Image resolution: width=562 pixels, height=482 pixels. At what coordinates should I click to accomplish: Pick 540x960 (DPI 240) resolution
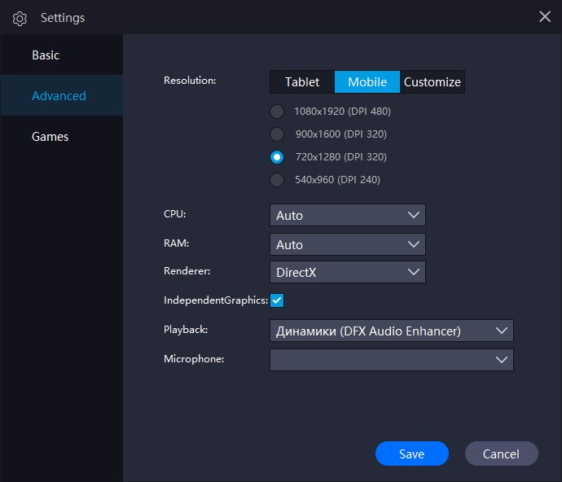click(x=278, y=180)
